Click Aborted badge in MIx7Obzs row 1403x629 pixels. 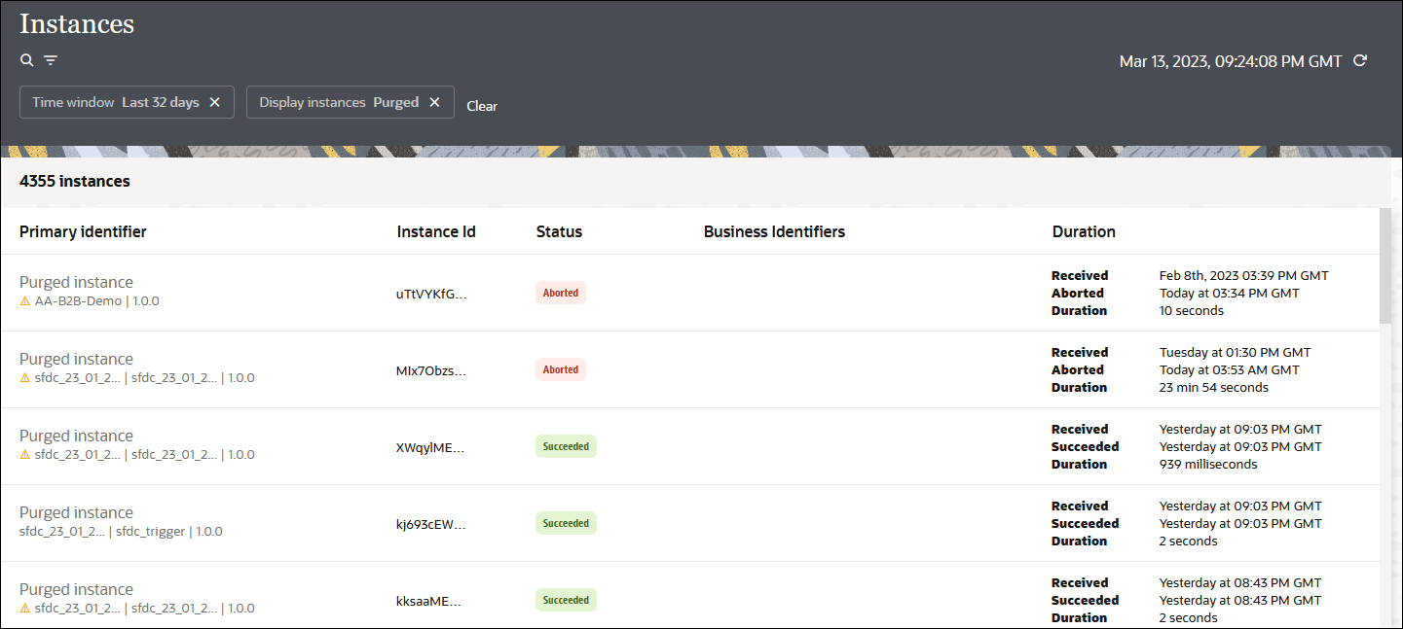pos(561,369)
